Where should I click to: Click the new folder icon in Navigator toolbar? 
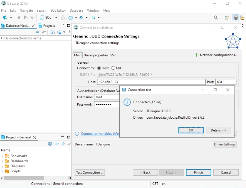pos(52,32)
